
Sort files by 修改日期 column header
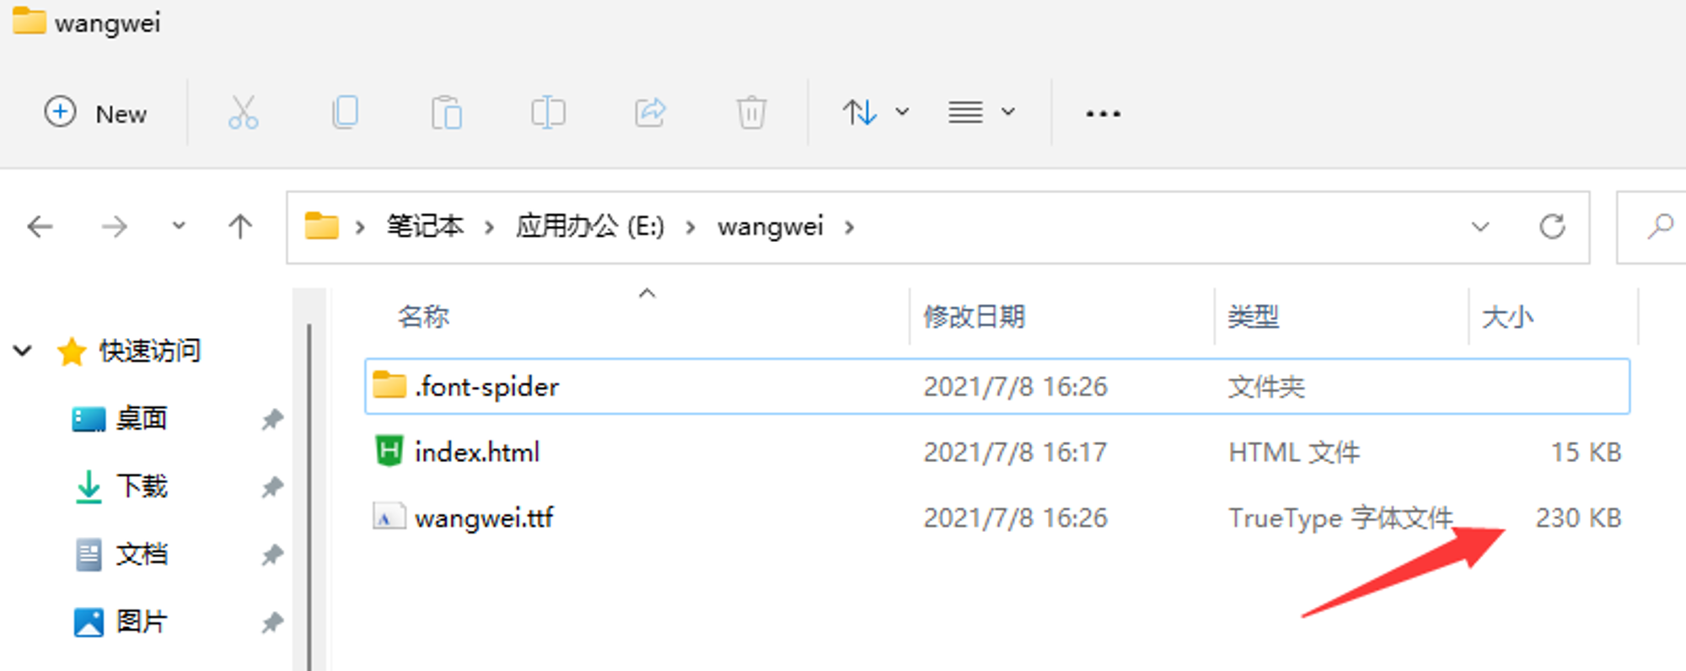tap(975, 317)
